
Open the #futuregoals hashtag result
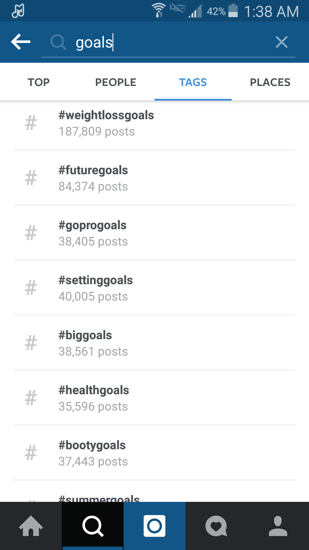[x=93, y=178]
